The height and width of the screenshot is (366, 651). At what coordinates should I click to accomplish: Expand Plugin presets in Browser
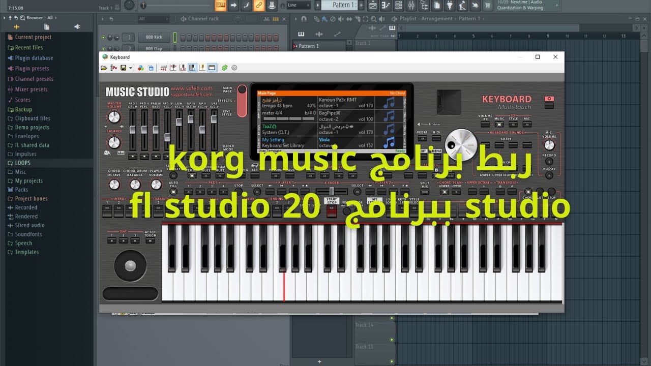pyautogui.click(x=32, y=69)
